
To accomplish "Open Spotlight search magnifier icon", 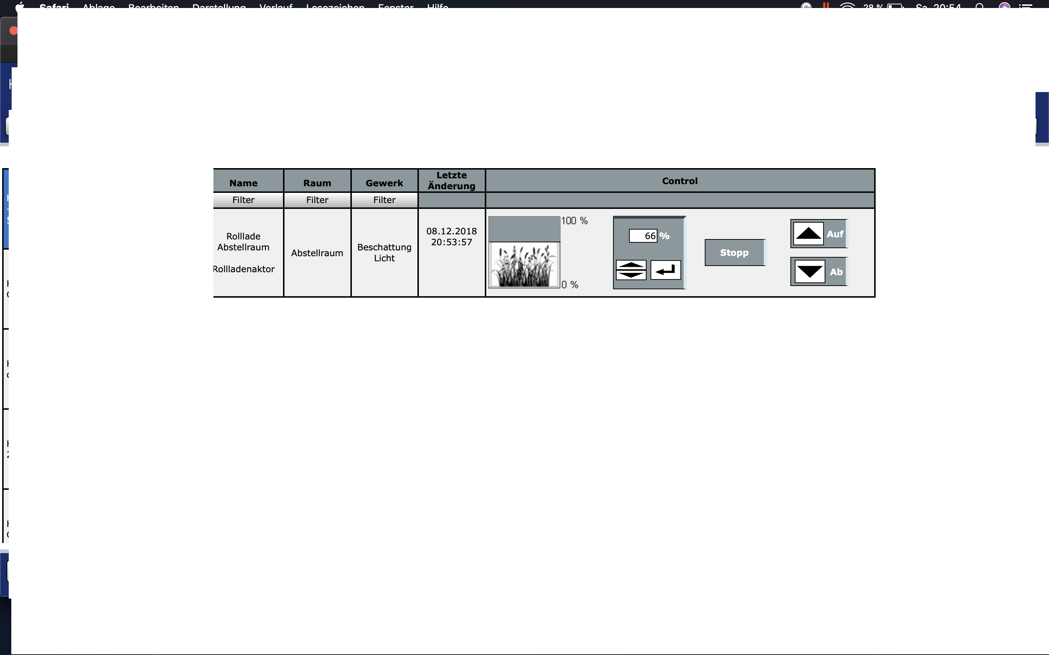I will [980, 6].
